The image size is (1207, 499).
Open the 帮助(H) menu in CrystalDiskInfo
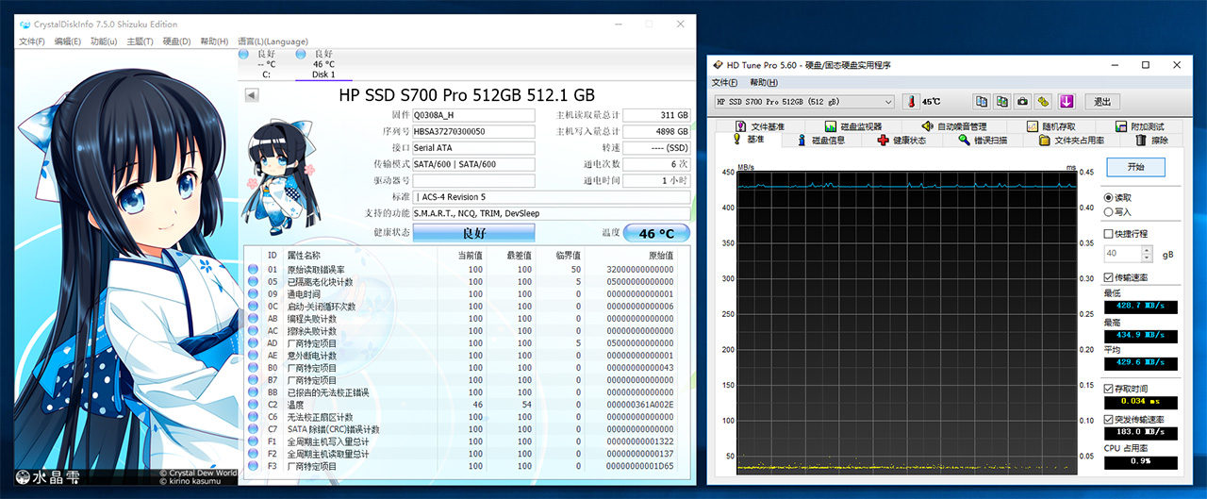pos(214,42)
